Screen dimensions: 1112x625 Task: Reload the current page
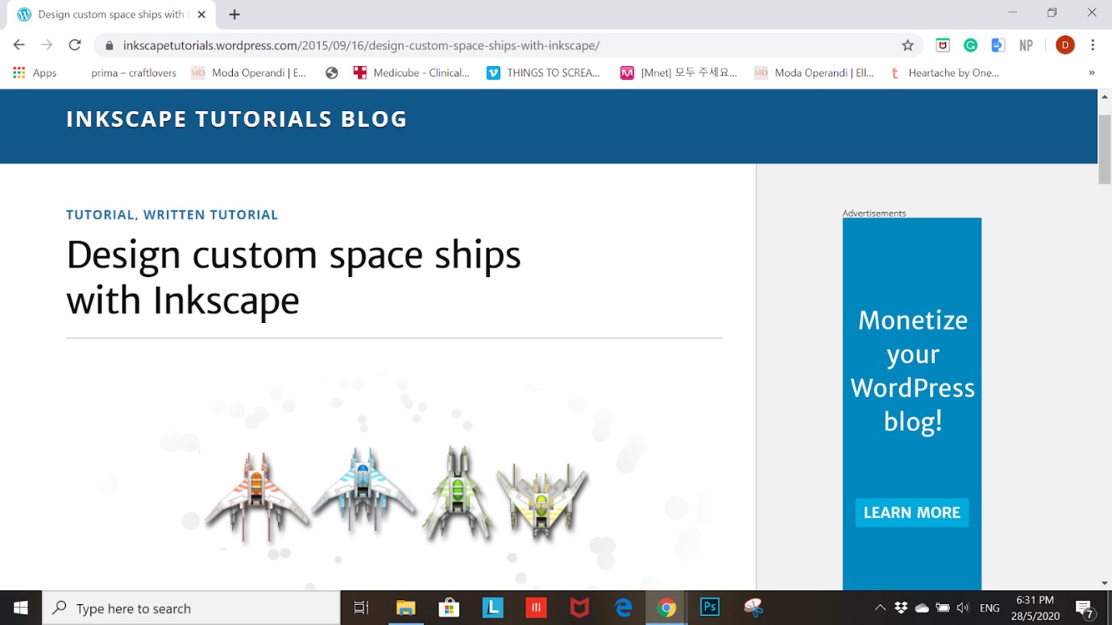75,45
